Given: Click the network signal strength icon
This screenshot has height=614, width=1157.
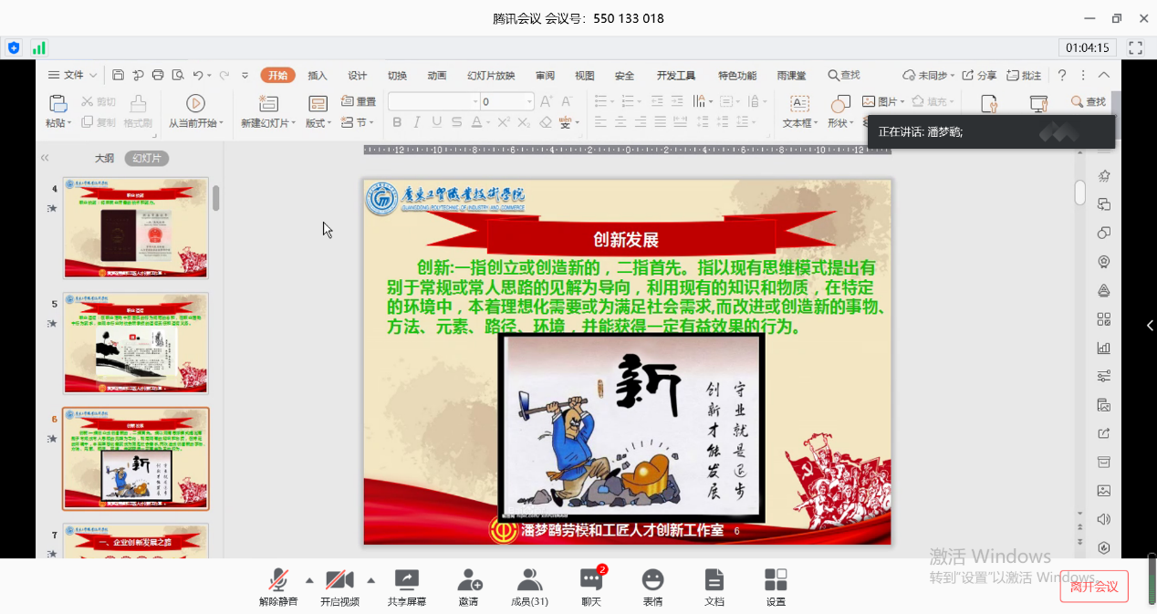Looking at the screenshot, I should [38, 48].
